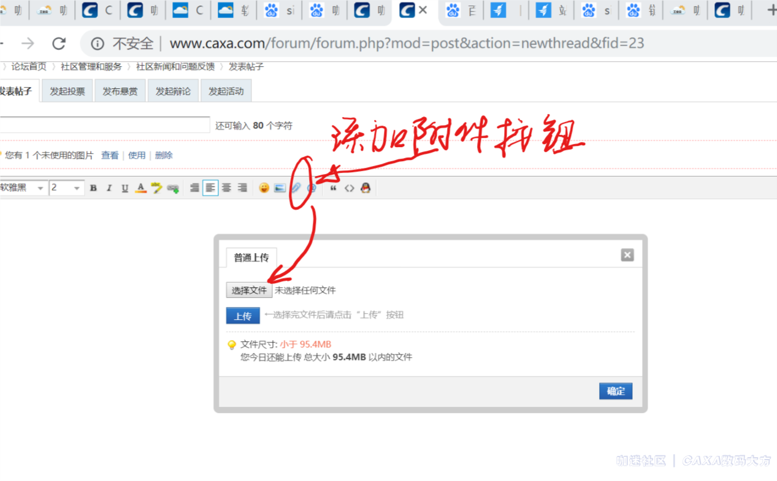The height and width of the screenshot is (481, 777).
Task: Go to 论坛首页 in the breadcrumb
Action: (29, 67)
